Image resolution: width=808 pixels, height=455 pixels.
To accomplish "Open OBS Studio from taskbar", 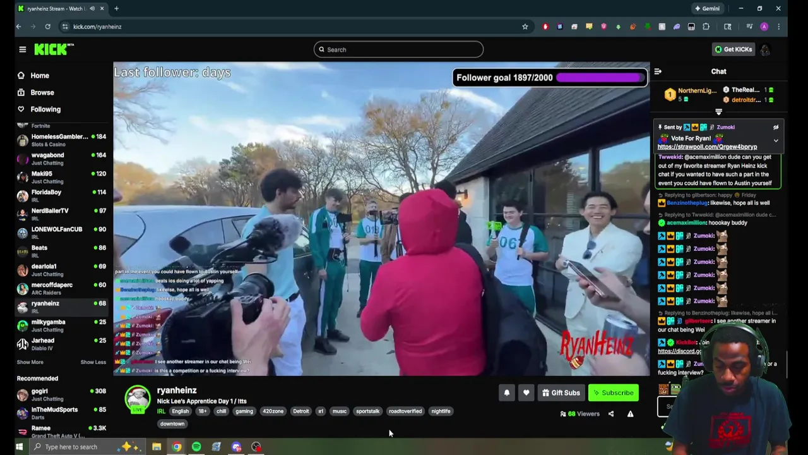I will 256,447.
